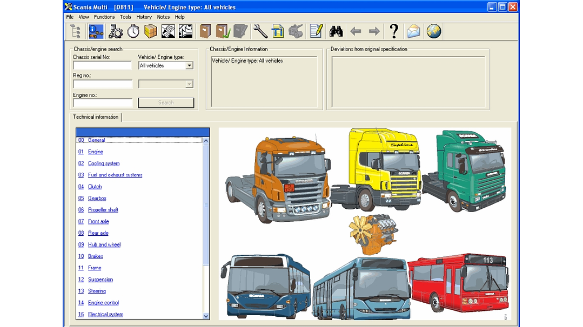
Task: Open the History menu
Action: [144, 17]
